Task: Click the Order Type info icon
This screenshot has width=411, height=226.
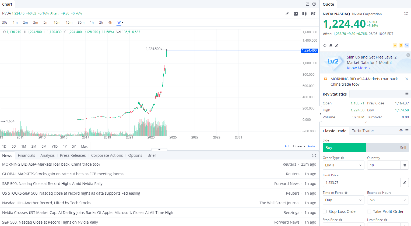Action: (342, 158)
